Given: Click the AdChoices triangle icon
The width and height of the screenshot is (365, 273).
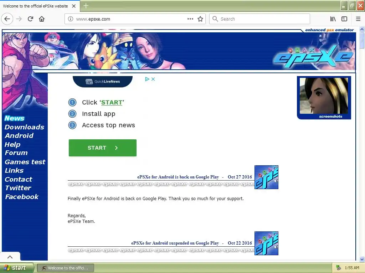Looking at the screenshot, I should pos(147,79).
